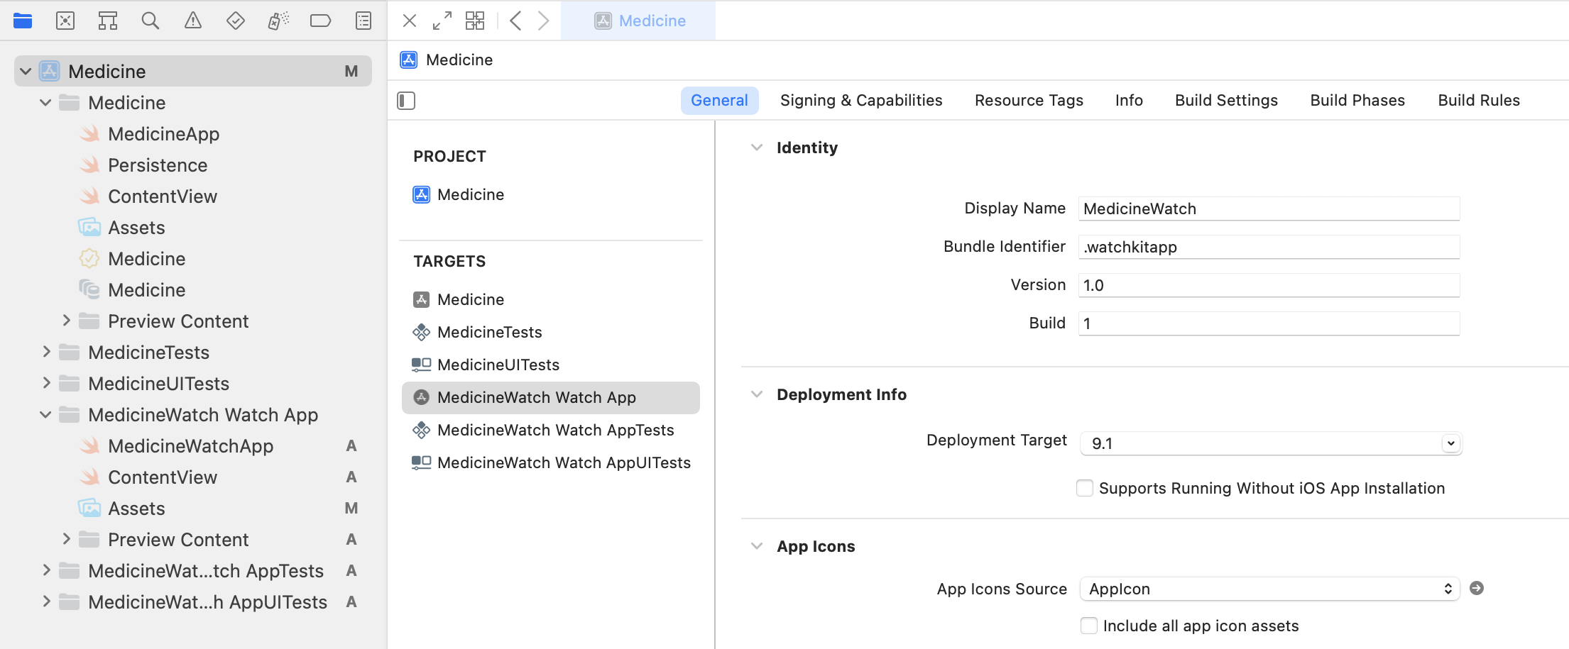Select the MedicineUITests target

[498, 365]
